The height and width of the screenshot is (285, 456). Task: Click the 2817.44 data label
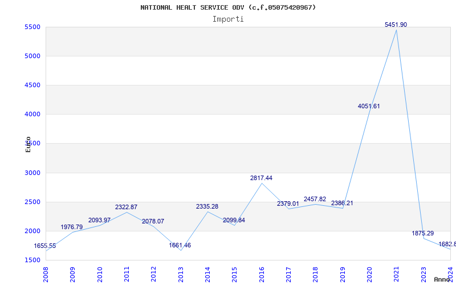(261, 178)
